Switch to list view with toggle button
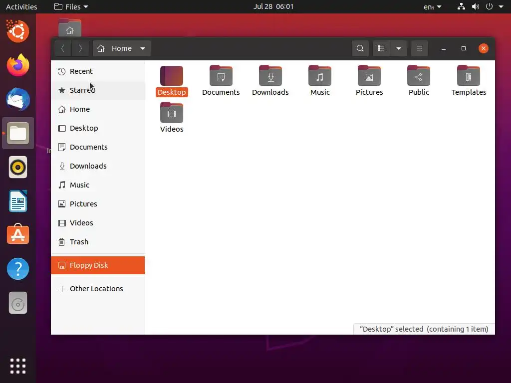 tap(381, 48)
